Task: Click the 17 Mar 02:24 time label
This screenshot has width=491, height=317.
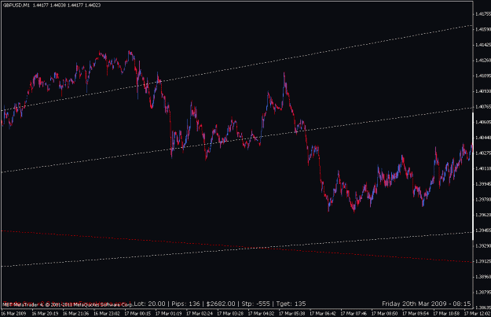Action: click(200, 314)
